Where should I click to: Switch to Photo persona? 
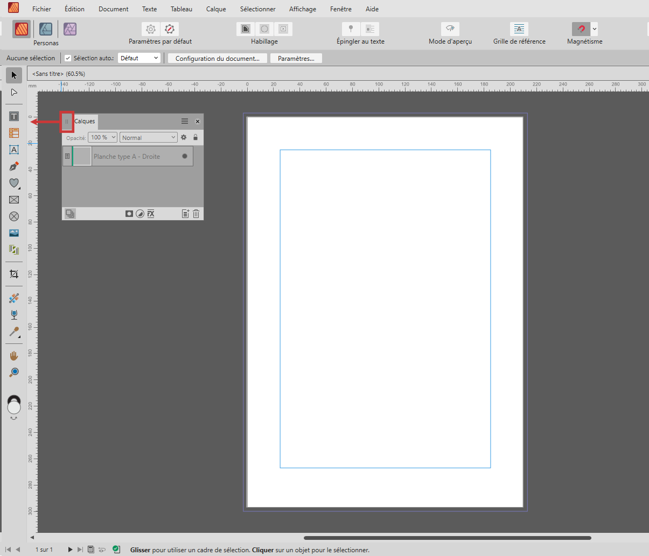[x=70, y=29]
